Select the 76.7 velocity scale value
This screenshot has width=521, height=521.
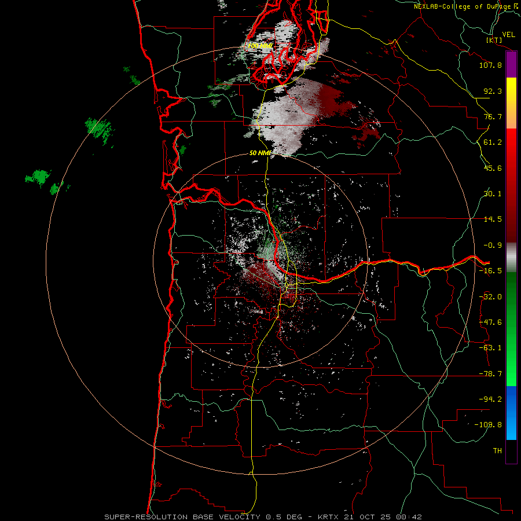[x=493, y=116]
